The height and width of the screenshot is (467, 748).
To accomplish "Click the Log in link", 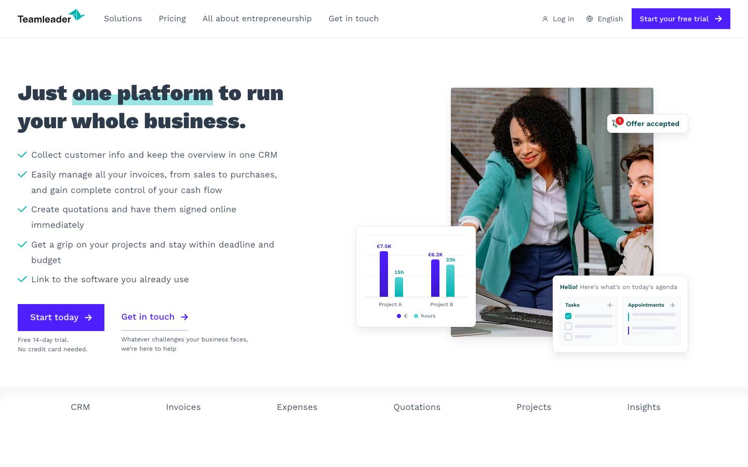I will coord(558,19).
